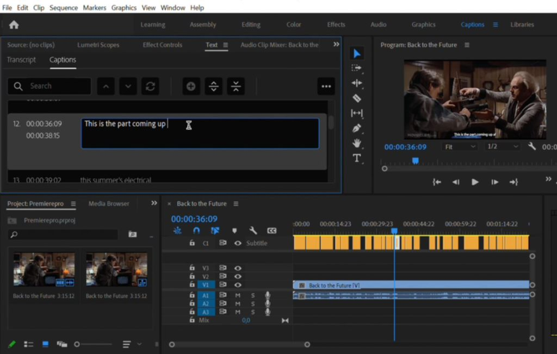557x354 pixels.
Task: Mute the A1 audio track
Action: coord(238,295)
